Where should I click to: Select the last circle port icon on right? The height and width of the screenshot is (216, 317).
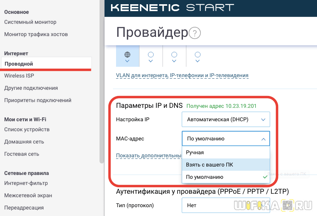click(x=198, y=57)
